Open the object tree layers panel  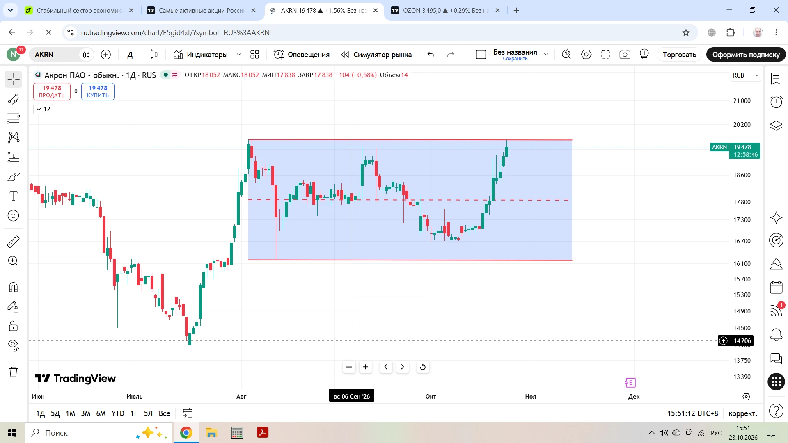click(x=776, y=125)
